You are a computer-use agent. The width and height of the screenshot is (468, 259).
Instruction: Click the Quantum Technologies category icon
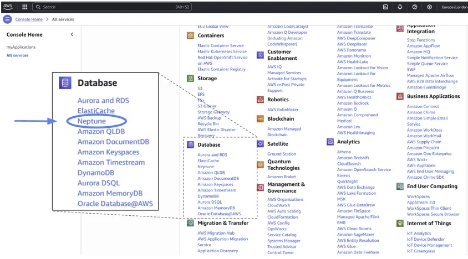click(260, 164)
